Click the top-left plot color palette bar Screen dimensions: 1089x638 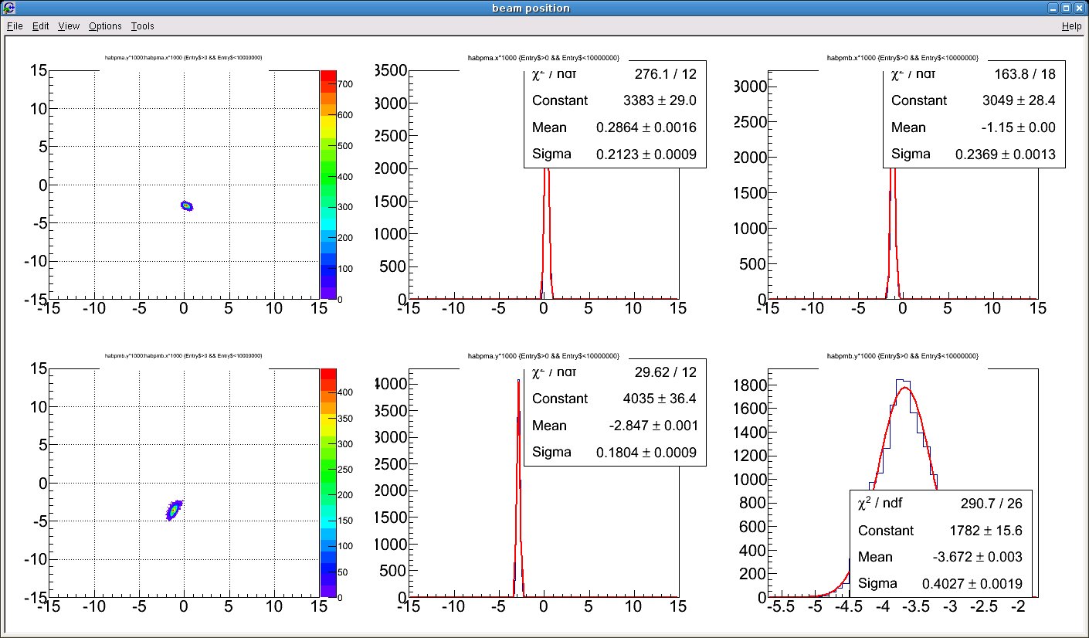tap(327, 185)
